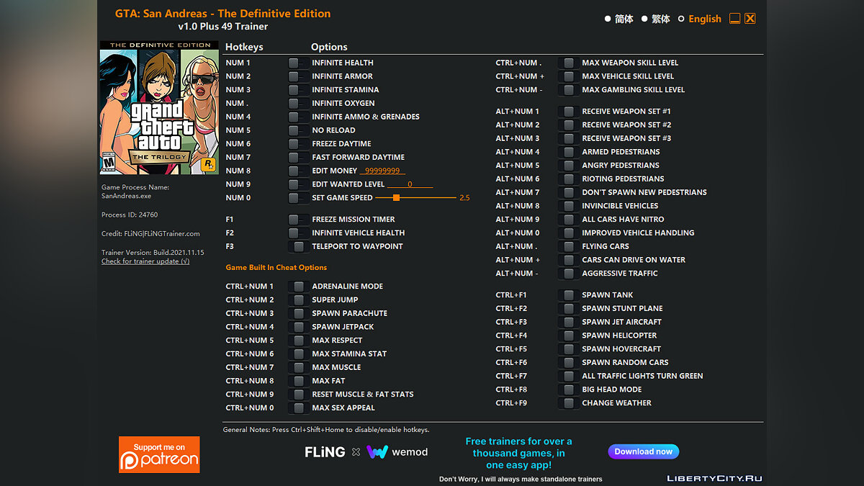Enable Max Vehicle Skill Level
Viewport: 864px width, 486px height.
(x=569, y=76)
